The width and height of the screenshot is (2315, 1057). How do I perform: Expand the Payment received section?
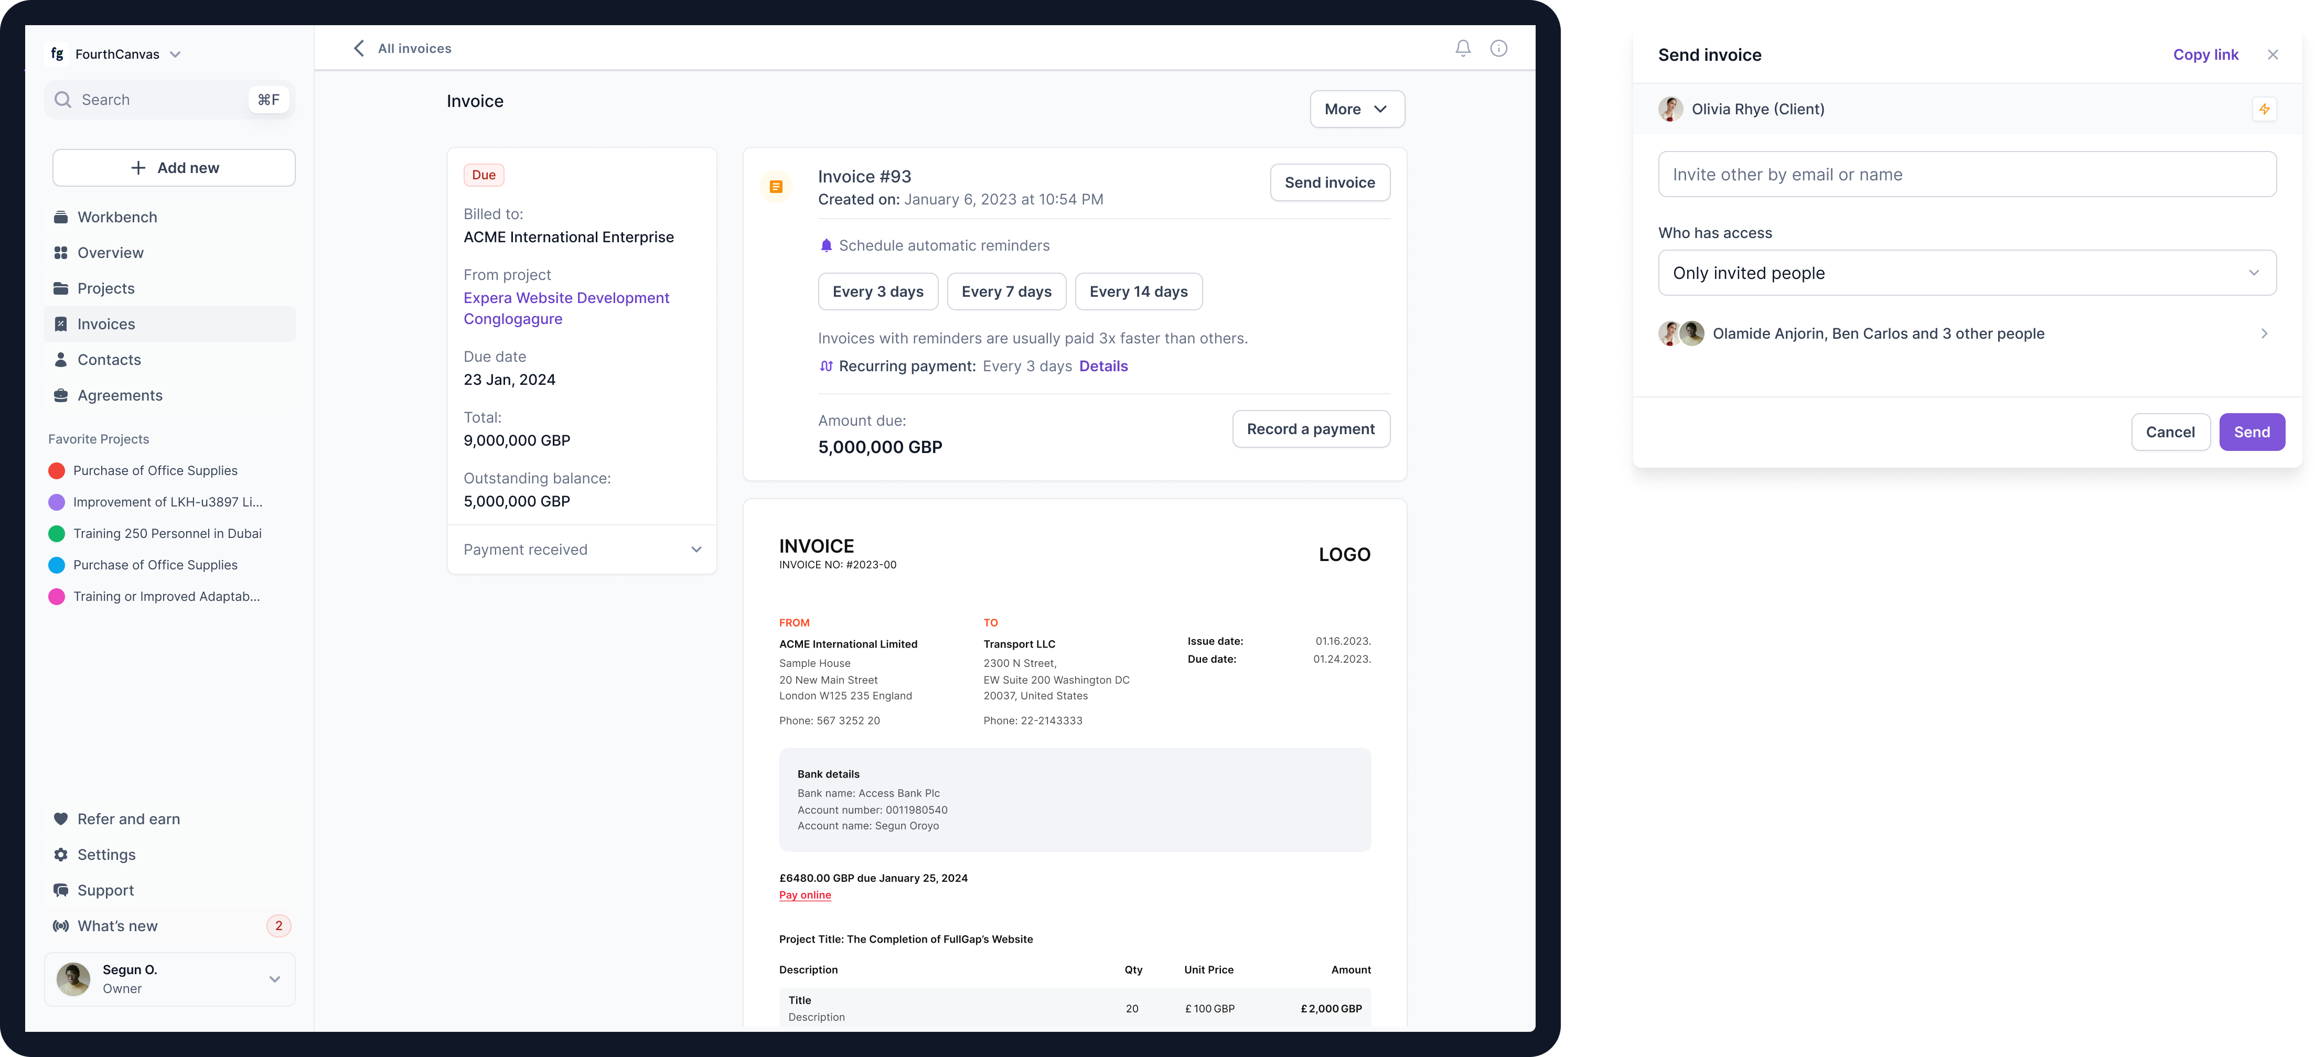click(582, 549)
